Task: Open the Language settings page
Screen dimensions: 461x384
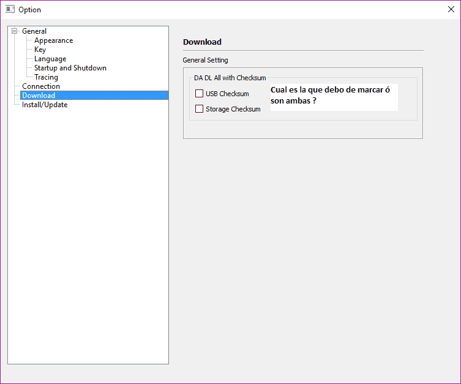Action: point(50,59)
